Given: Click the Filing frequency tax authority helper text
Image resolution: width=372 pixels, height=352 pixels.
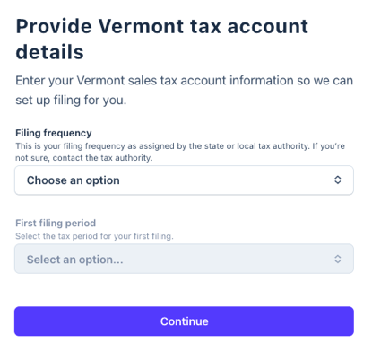Looking at the screenshot, I should coord(180,152).
